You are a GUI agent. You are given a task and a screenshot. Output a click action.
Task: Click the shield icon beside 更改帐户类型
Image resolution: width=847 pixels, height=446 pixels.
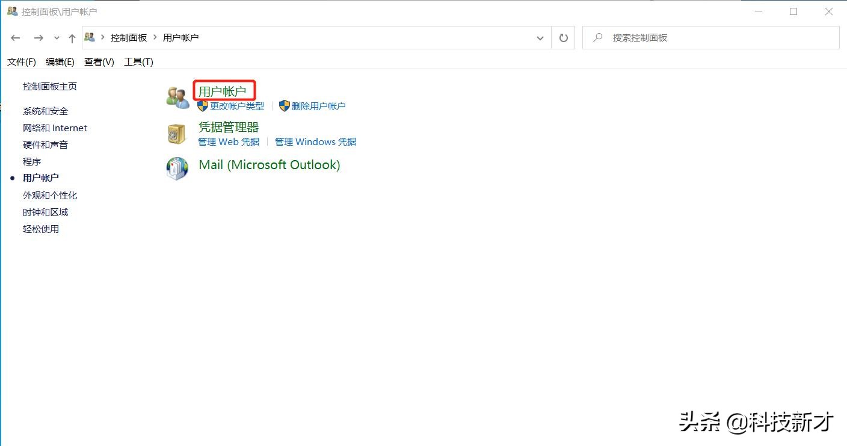203,106
